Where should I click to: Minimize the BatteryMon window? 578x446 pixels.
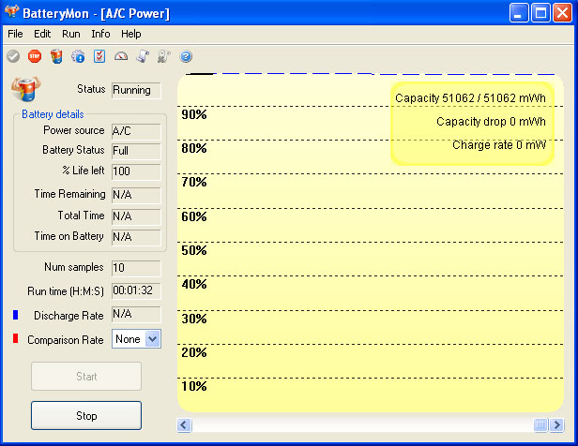(519, 13)
